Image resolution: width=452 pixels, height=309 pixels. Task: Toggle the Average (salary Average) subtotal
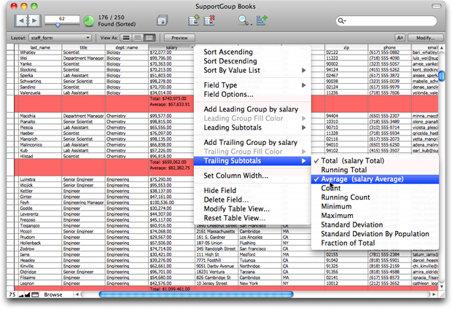375,179
